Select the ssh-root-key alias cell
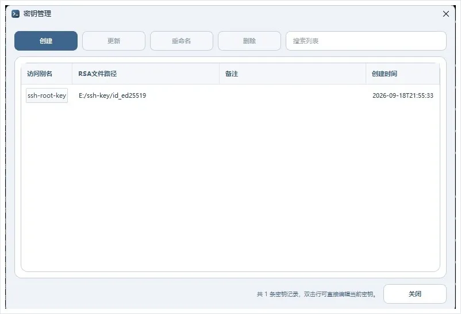461x314 pixels. tap(47, 95)
